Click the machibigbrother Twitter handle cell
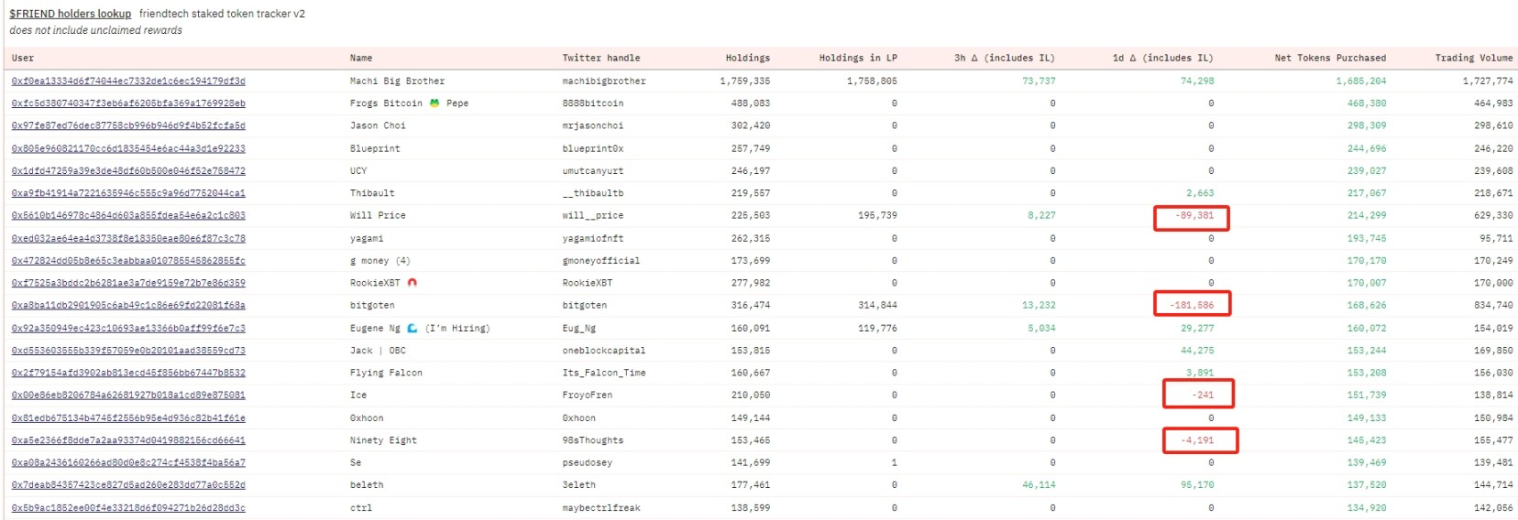The width and height of the screenshot is (1518, 520). click(x=604, y=81)
